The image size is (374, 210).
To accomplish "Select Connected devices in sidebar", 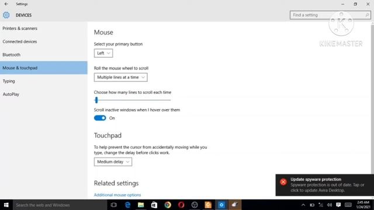I will click(x=44, y=41).
